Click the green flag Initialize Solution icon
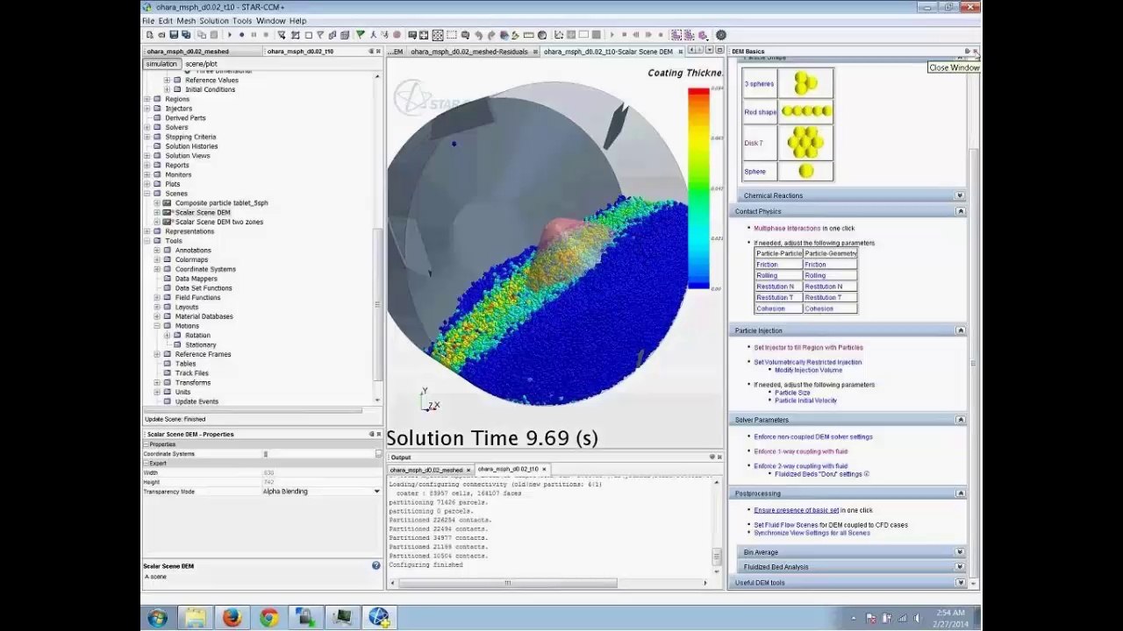Screen dimensions: 1123x631 click(x=361, y=35)
